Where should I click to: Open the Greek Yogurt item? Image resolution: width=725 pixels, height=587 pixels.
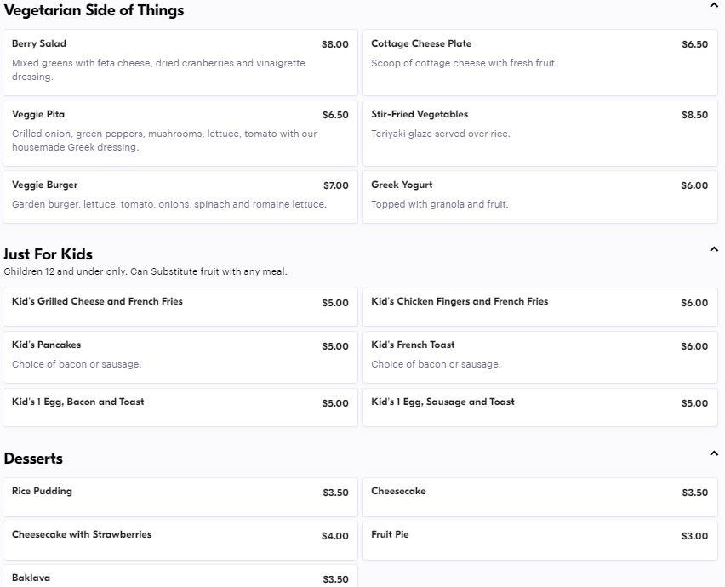(x=539, y=196)
